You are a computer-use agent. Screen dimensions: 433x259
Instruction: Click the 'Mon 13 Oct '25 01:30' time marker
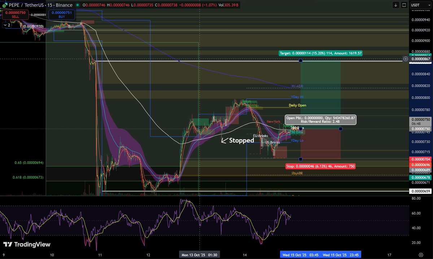(199, 255)
